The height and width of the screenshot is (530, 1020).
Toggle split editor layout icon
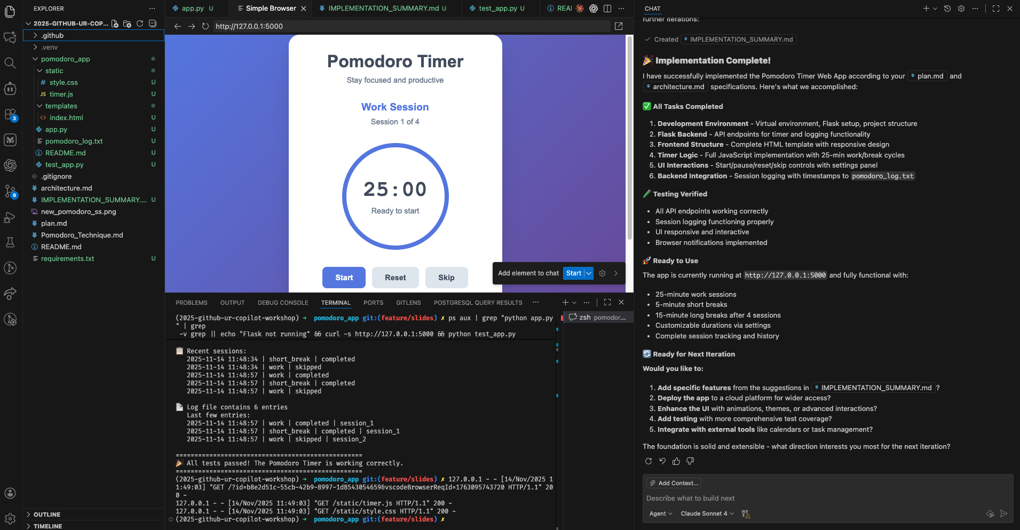[x=607, y=9]
